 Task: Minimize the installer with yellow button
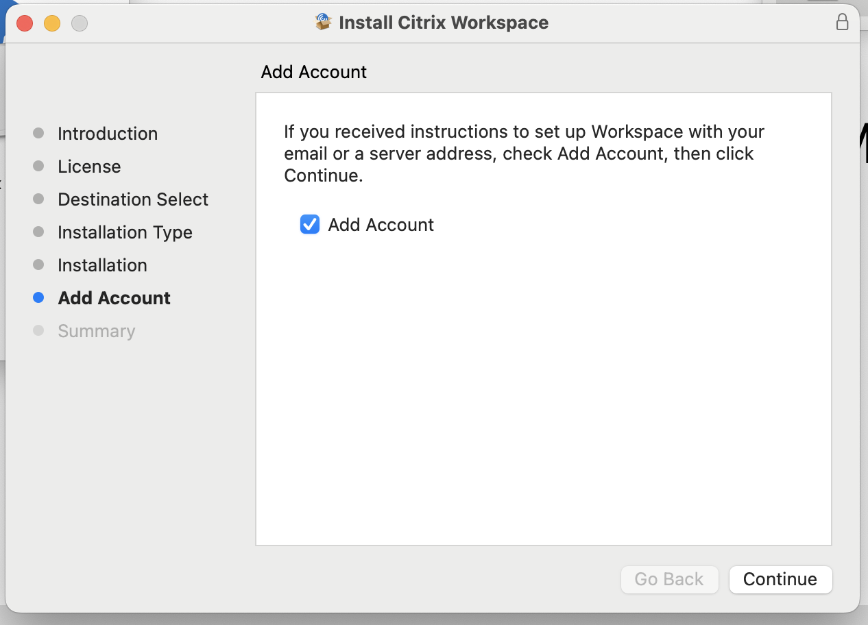tap(52, 23)
